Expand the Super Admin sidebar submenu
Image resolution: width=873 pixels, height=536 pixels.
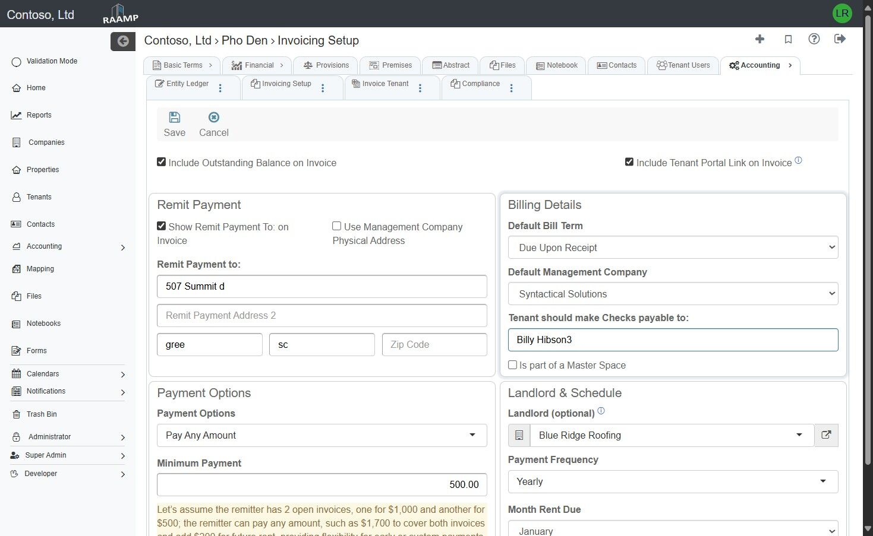coord(123,456)
